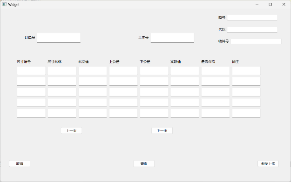The image size is (291, 182).
Task: Close the Widget window
Action: [x=284, y=4]
